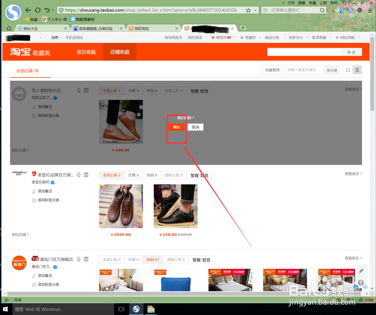Click 添加标签分类 under 喜临门官方旗舰店

point(48,284)
